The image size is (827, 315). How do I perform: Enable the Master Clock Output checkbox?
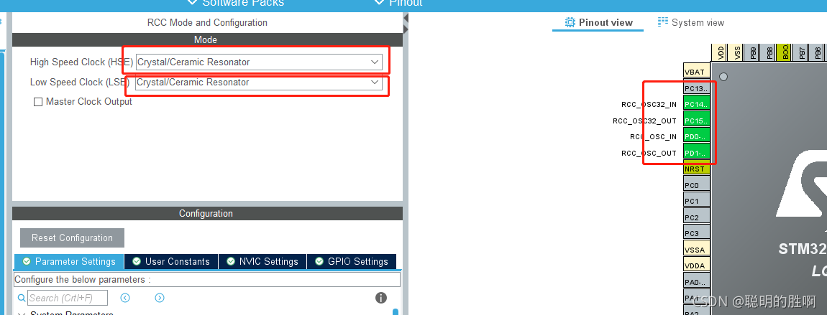coord(38,102)
